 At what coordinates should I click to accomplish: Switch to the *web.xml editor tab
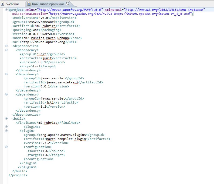click(12, 4)
